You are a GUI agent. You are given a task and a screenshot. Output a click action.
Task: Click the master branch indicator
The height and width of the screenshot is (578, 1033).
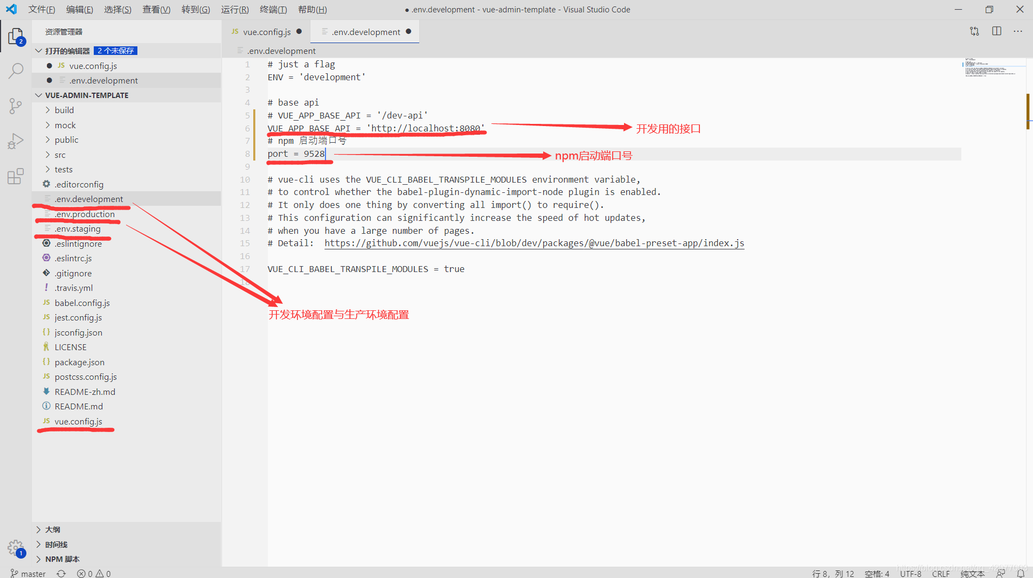click(x=28, y=573)
